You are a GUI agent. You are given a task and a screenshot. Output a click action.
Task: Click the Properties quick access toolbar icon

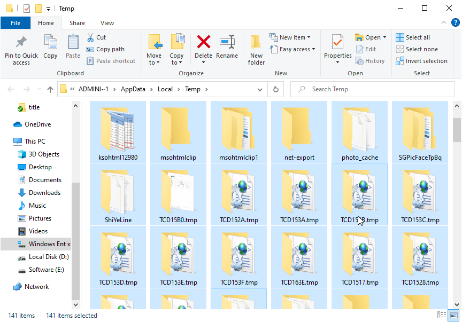point(27,8)
